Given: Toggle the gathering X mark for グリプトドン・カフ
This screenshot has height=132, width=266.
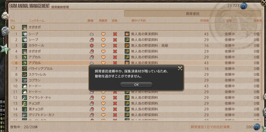Looking at the screenshot, I should click(115, 115).
